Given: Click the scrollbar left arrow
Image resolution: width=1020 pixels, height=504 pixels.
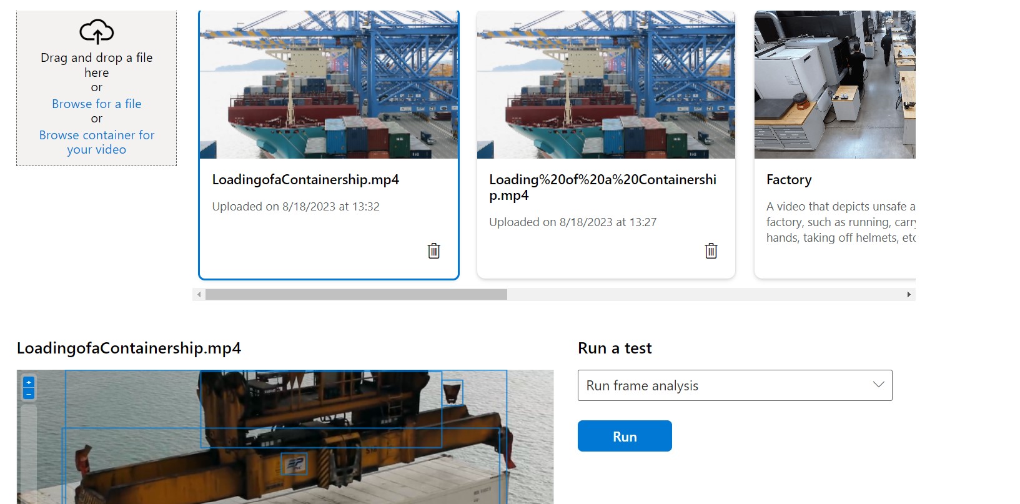Looking at the screenshot, I should click(199, 294).
